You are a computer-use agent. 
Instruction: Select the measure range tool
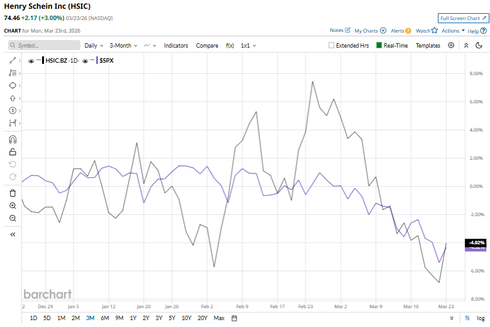13,123
